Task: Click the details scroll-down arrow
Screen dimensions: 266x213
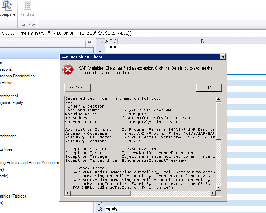Action: coord(218,188)
